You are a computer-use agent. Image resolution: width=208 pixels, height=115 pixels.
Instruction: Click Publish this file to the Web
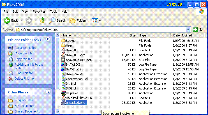coord(29,66)
